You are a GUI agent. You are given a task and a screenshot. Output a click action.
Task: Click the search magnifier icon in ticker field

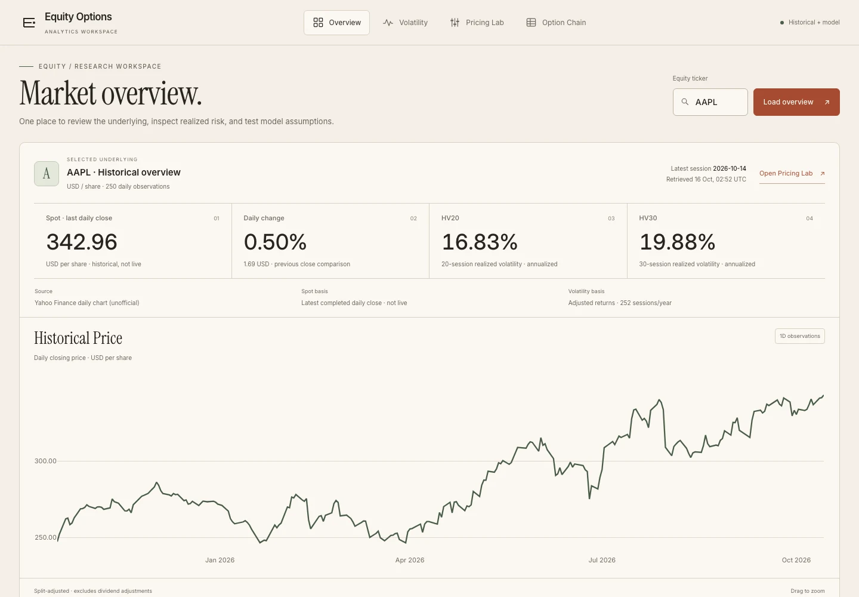[685, 102]
